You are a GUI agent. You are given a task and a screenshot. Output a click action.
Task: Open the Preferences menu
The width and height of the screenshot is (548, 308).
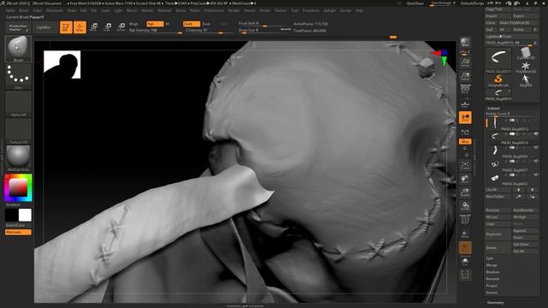214,11
